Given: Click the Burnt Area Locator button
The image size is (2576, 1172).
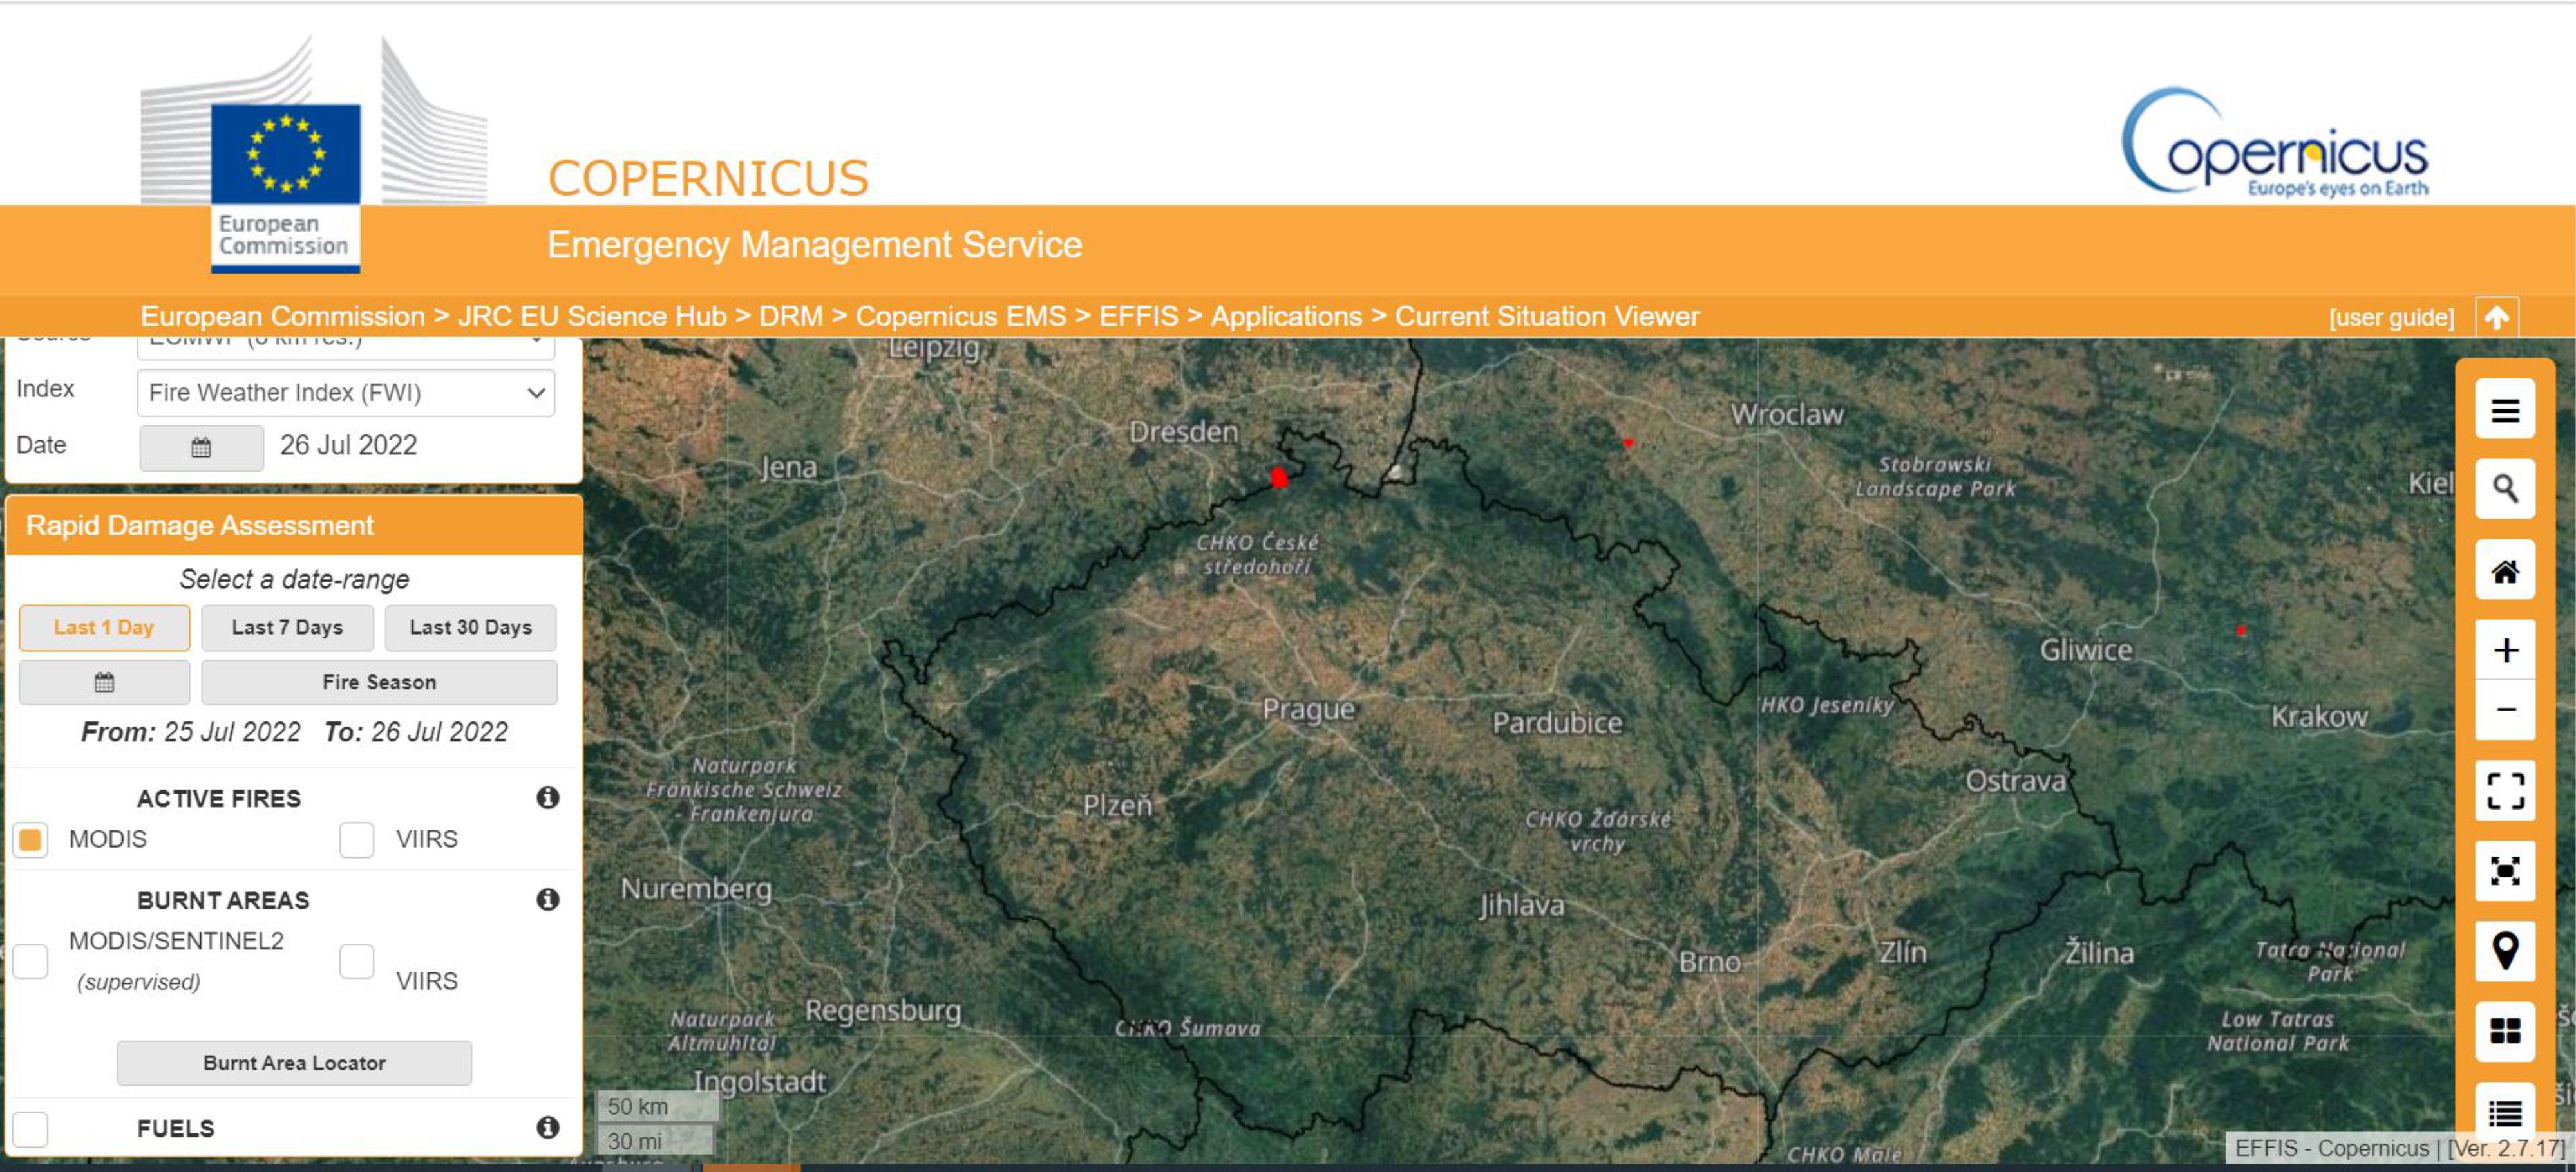Looking at the screenshot, I should click(x=294, y=1063).
